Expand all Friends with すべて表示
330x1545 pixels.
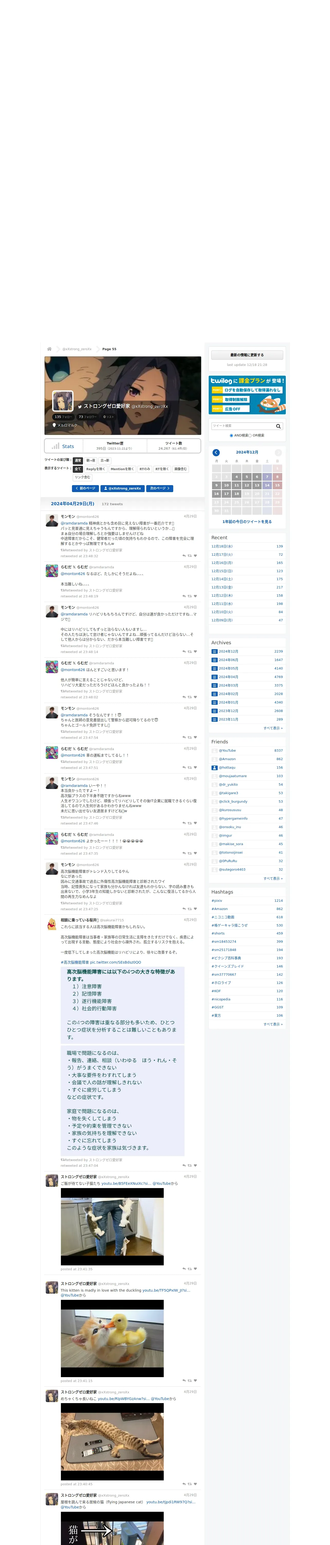(x=273, y=878)
